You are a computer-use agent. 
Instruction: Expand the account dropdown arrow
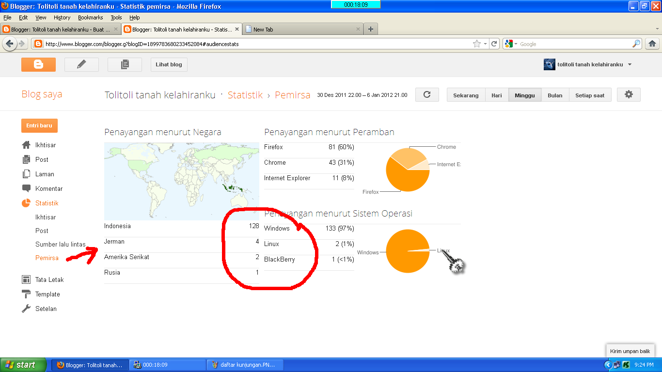[630, 64]
